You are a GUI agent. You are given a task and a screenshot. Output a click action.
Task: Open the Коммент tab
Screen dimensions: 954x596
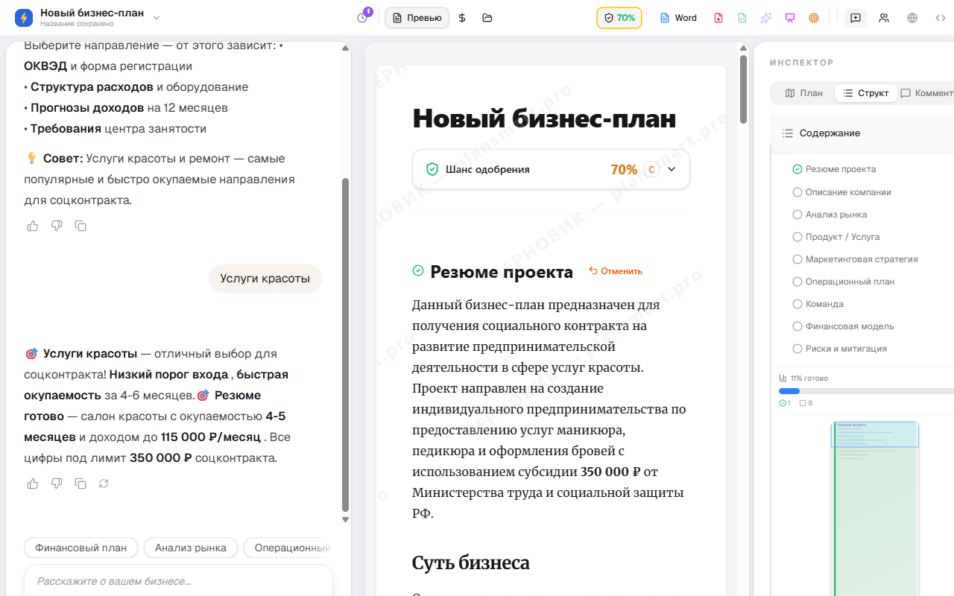coord(929,92)
